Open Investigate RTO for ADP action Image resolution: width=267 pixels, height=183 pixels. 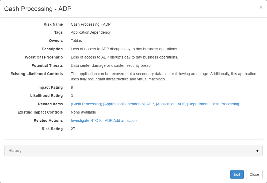pyautogui.click(x=91, y=120)
